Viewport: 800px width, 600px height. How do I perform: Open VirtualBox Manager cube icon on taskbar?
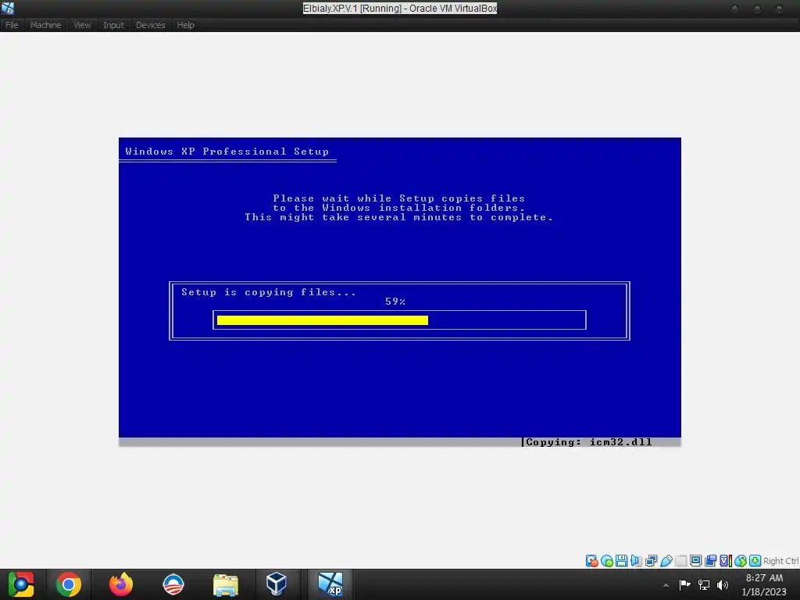[277, 584]
